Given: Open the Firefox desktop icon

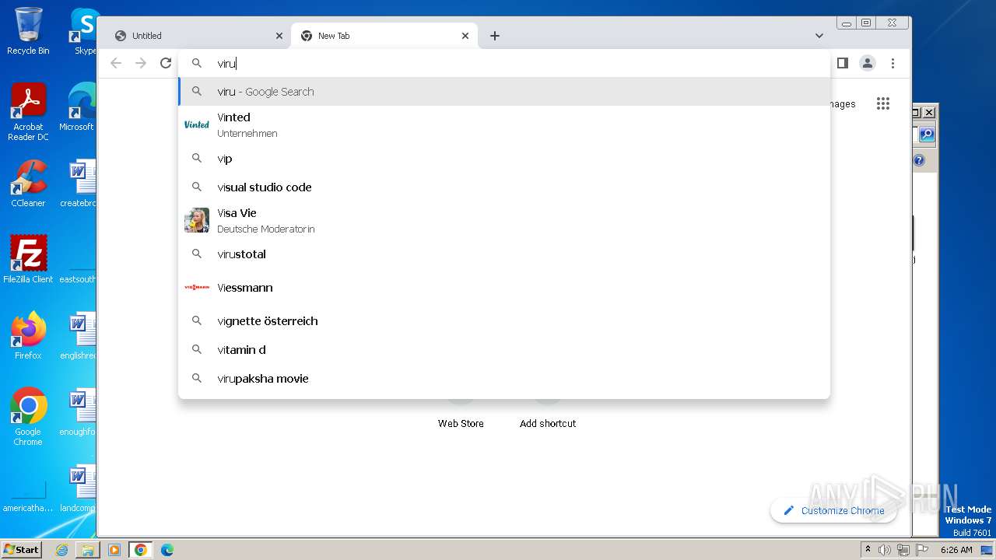Looking at the screenshot, I should point(28,336).
